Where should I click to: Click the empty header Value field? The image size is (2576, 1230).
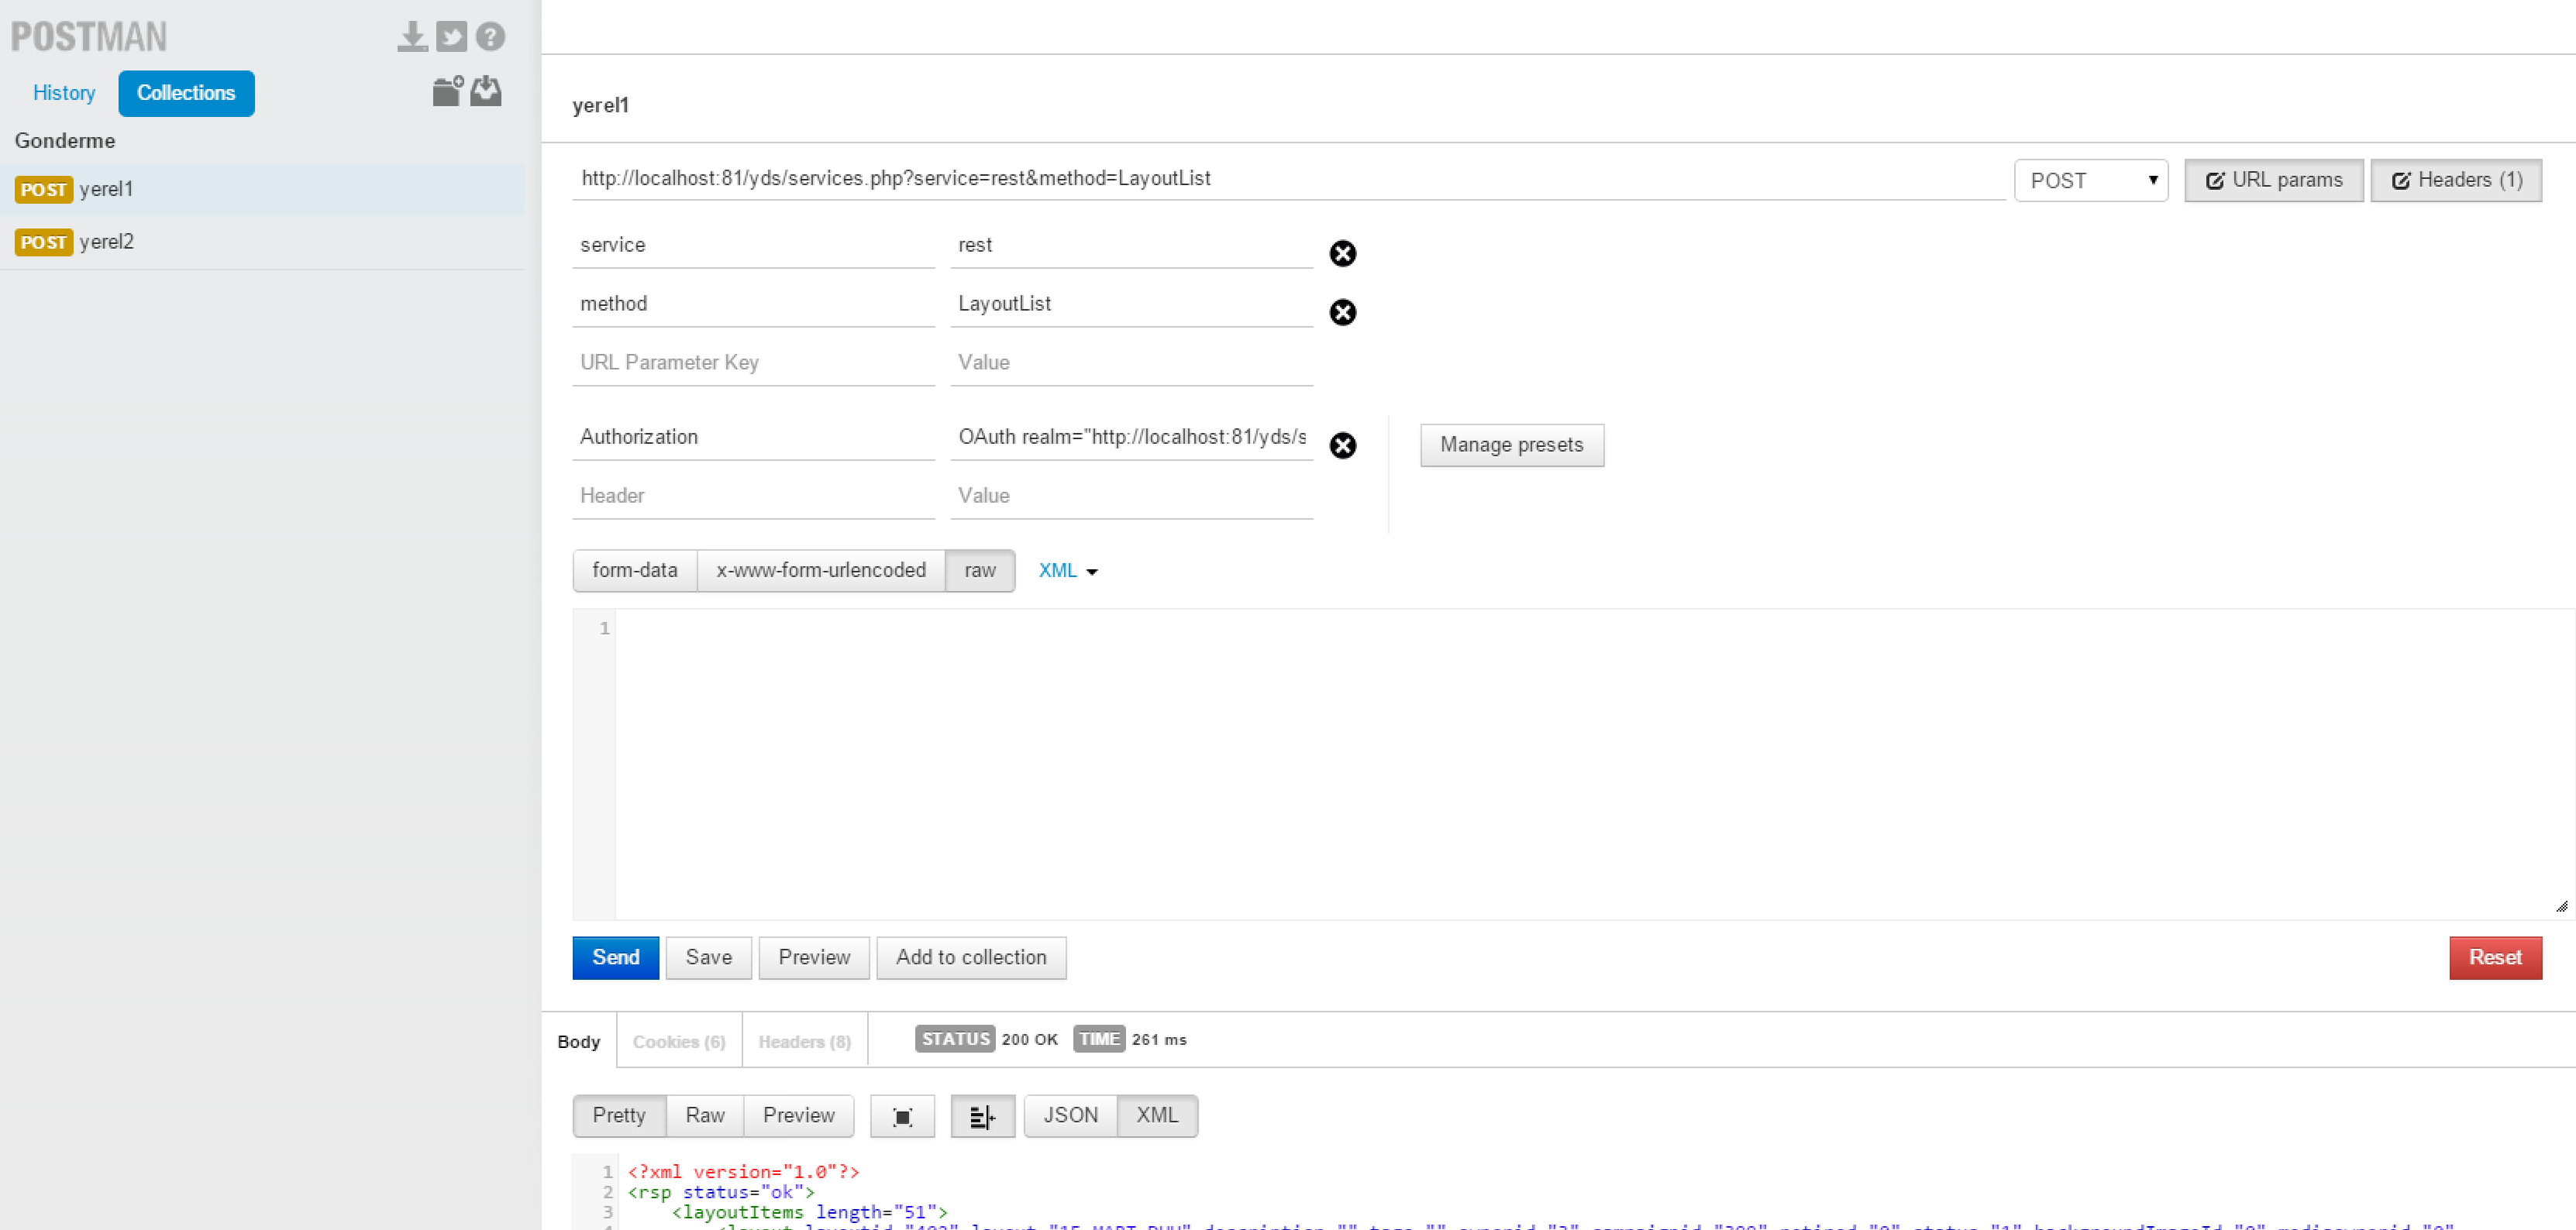pyautogui.click(x=1132, y=496)
